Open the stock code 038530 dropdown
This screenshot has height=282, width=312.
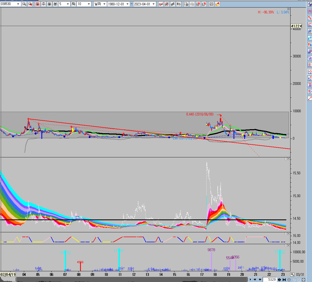18,4
